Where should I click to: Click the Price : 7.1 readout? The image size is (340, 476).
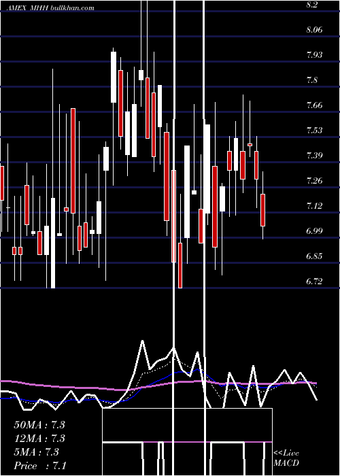(x=40, y=466)
